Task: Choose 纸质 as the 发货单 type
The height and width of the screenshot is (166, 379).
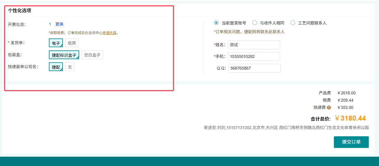Action: click(72, 43)
